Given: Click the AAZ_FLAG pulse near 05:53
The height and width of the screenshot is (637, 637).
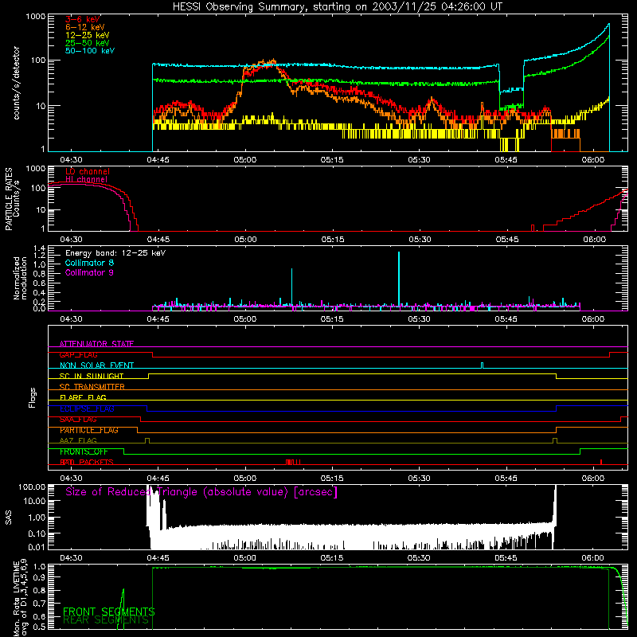Looking at the screenshot, I should [x=555, y=441].
